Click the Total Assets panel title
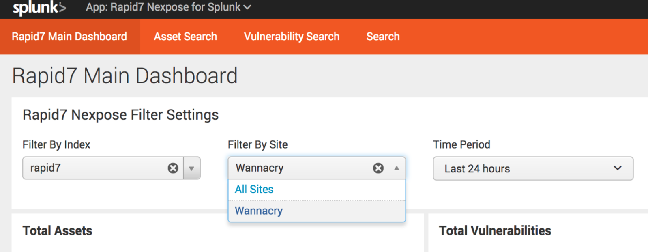Viewport: 648px width, 252px height. pyautogui.click(x=58, y=231)
